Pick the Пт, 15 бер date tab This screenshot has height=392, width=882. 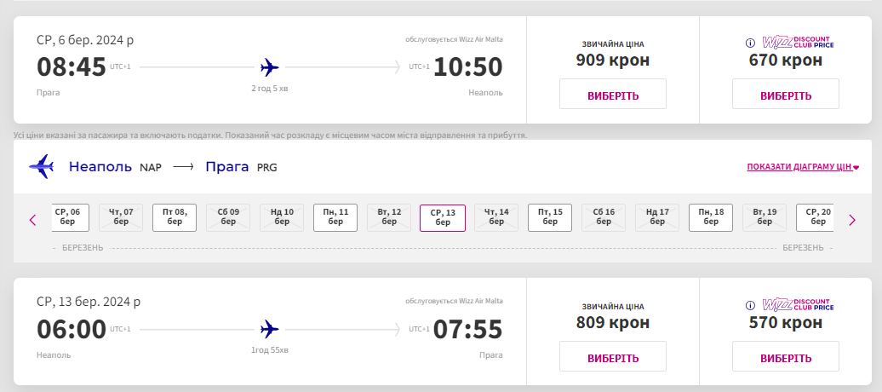coord(550,217)
